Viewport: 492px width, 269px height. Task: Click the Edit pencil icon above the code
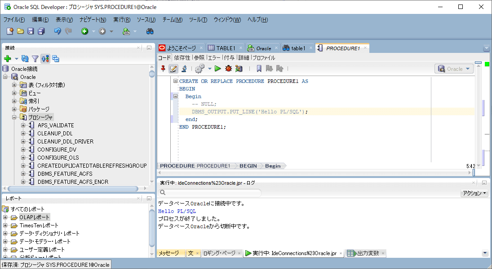click(x=174, y=69)
